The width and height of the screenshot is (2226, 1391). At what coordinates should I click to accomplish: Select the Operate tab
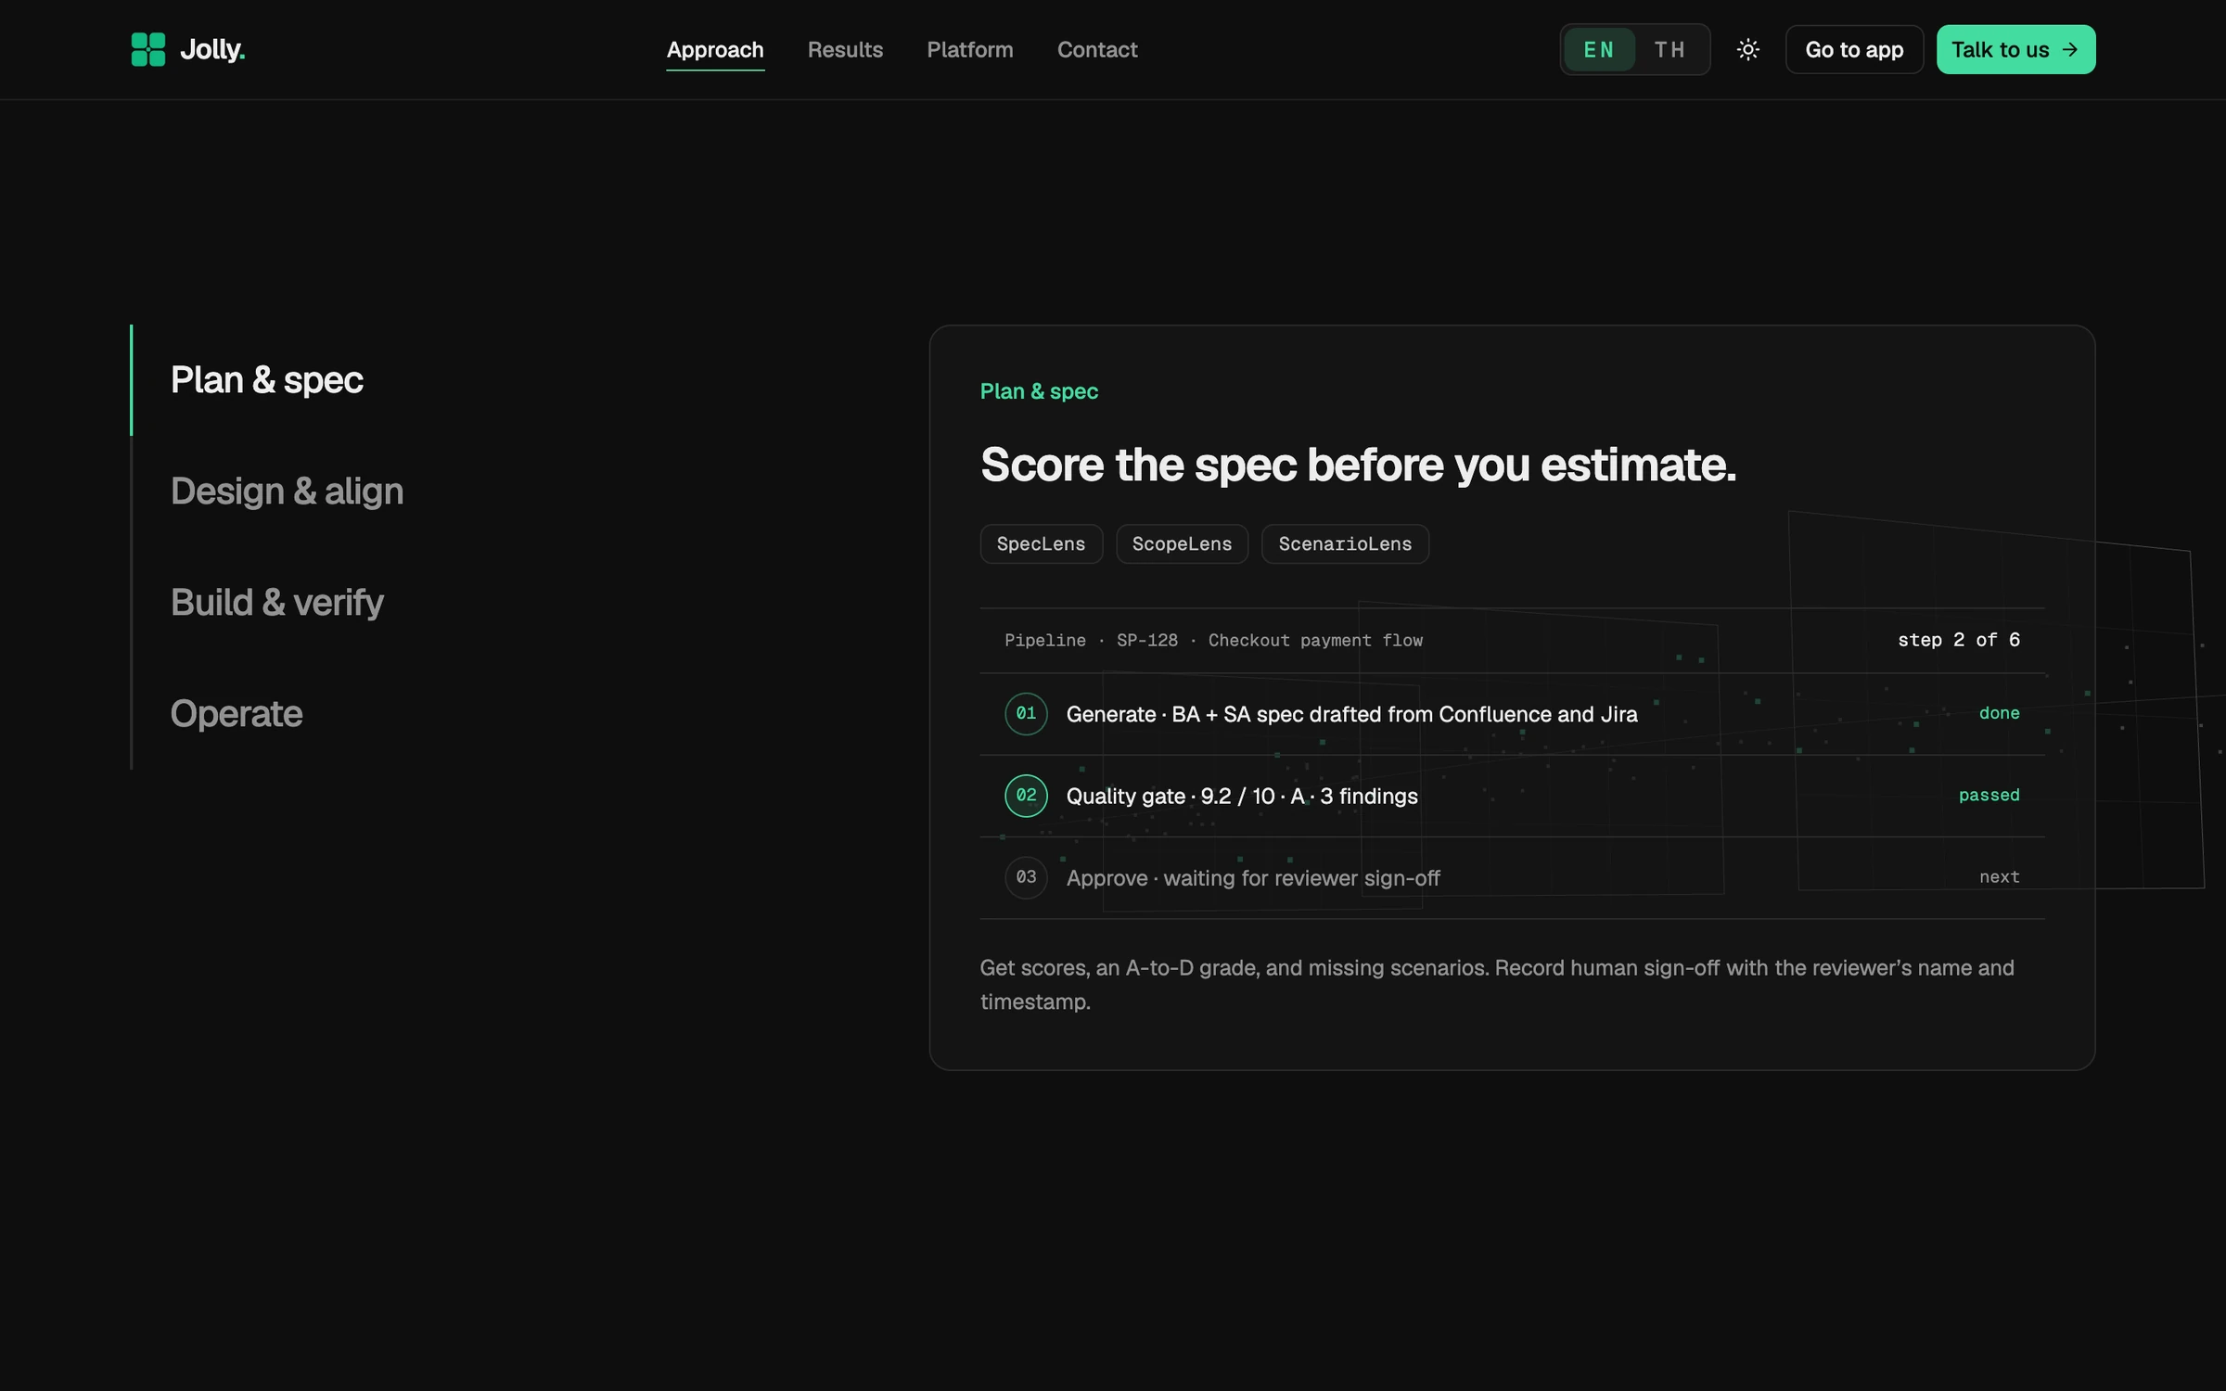(x=237, y=714)
